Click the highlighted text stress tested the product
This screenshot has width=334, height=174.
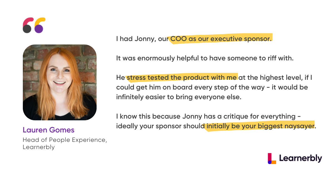(181, 78)
